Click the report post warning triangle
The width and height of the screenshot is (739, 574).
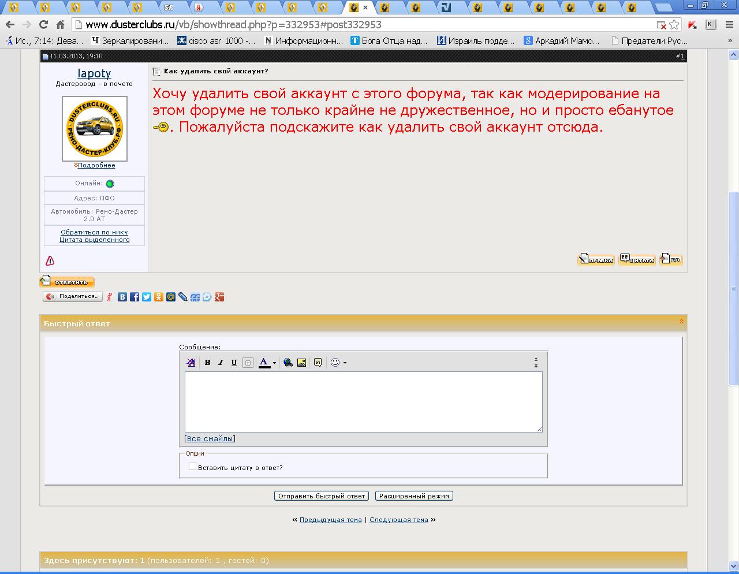point(50,260)
